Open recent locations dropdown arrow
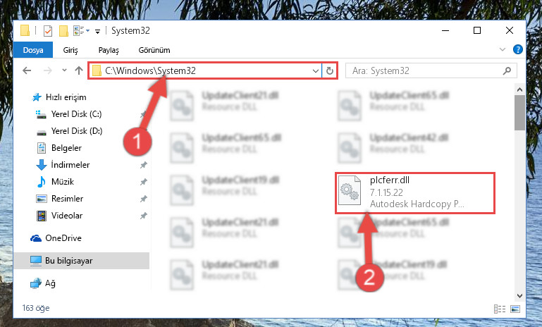This screenshot has height=327, width=542. (64, 70)
